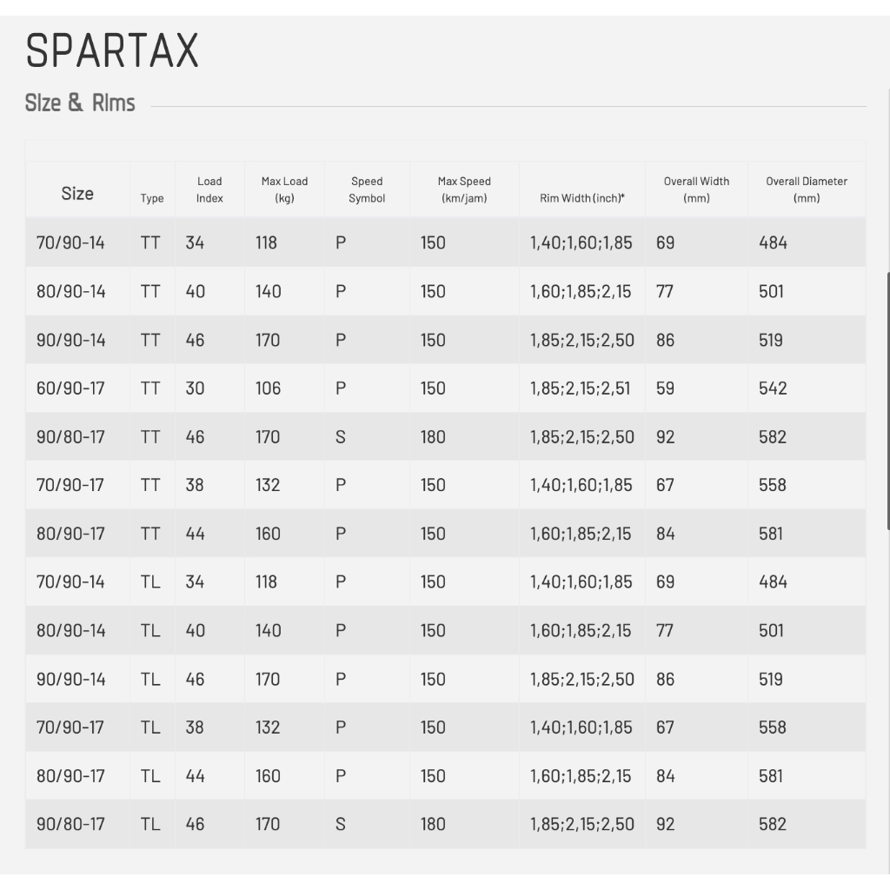Select the Size column header
890x890 pixels.
[x=77, y=194]
